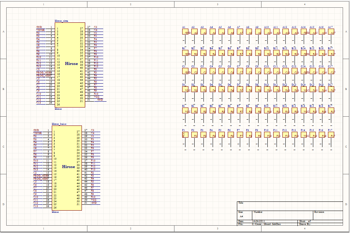Select the lower Hirose connector body
350x233 pixels.
[67, 168]
